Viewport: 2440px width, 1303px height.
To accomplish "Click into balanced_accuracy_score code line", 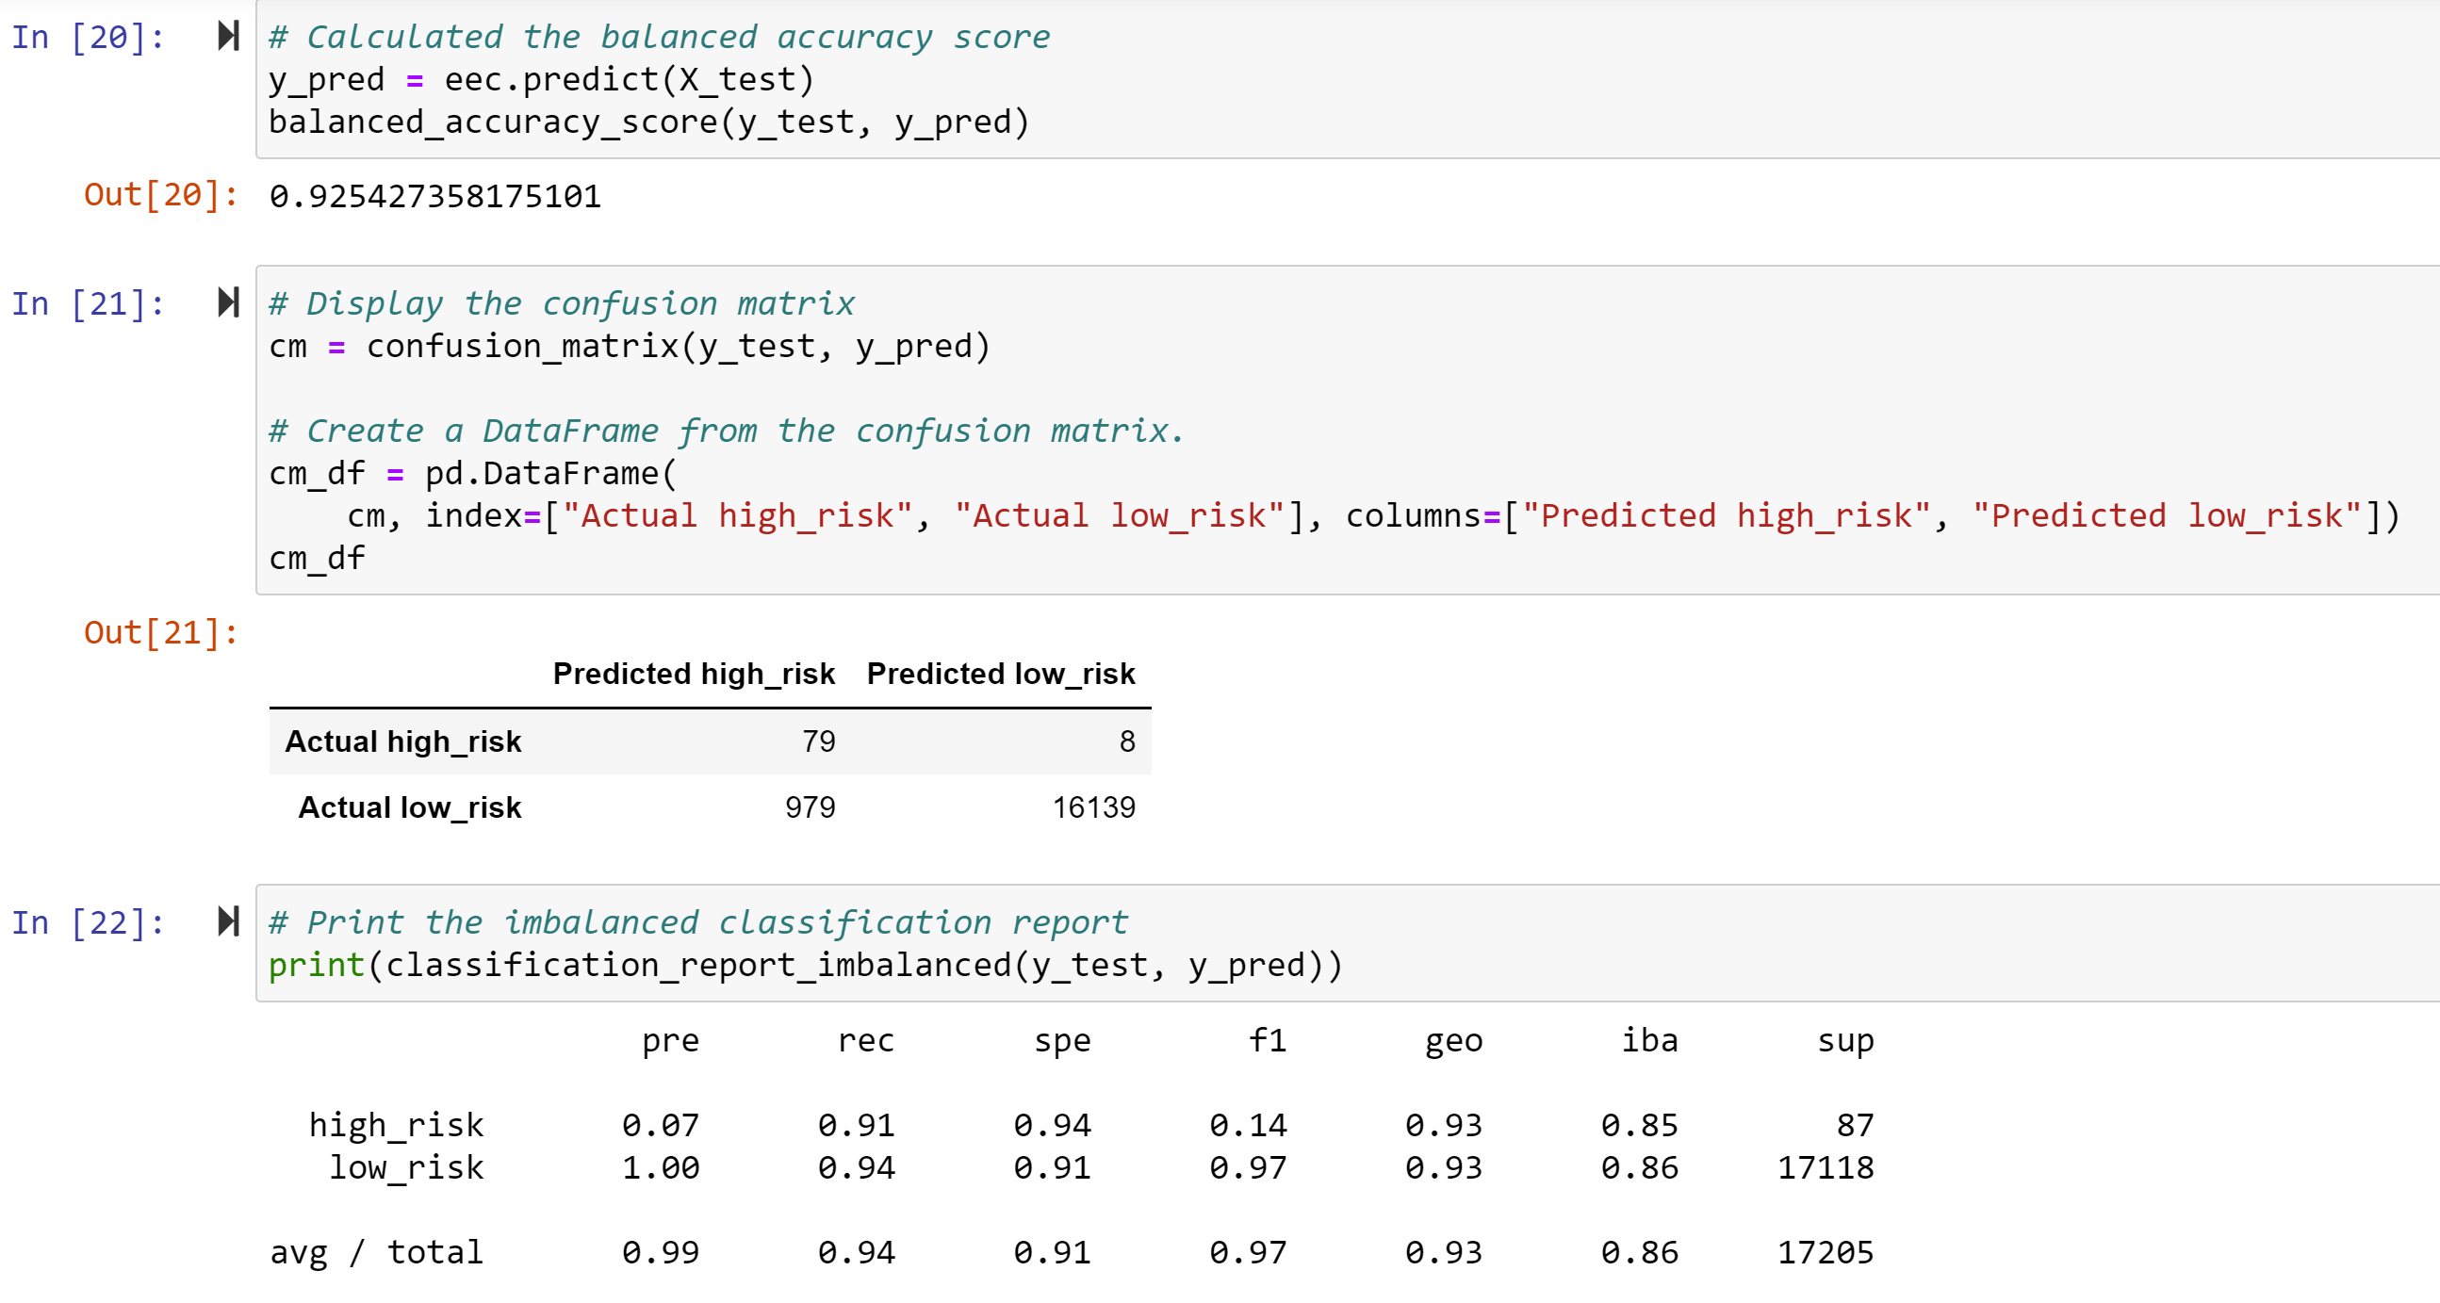I will [x=647, y=122].
